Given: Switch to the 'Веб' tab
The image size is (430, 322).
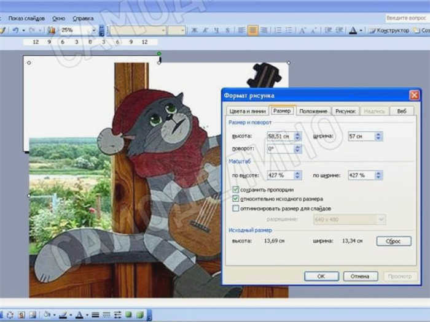Looking at the screenshot, I should point(402,111).
